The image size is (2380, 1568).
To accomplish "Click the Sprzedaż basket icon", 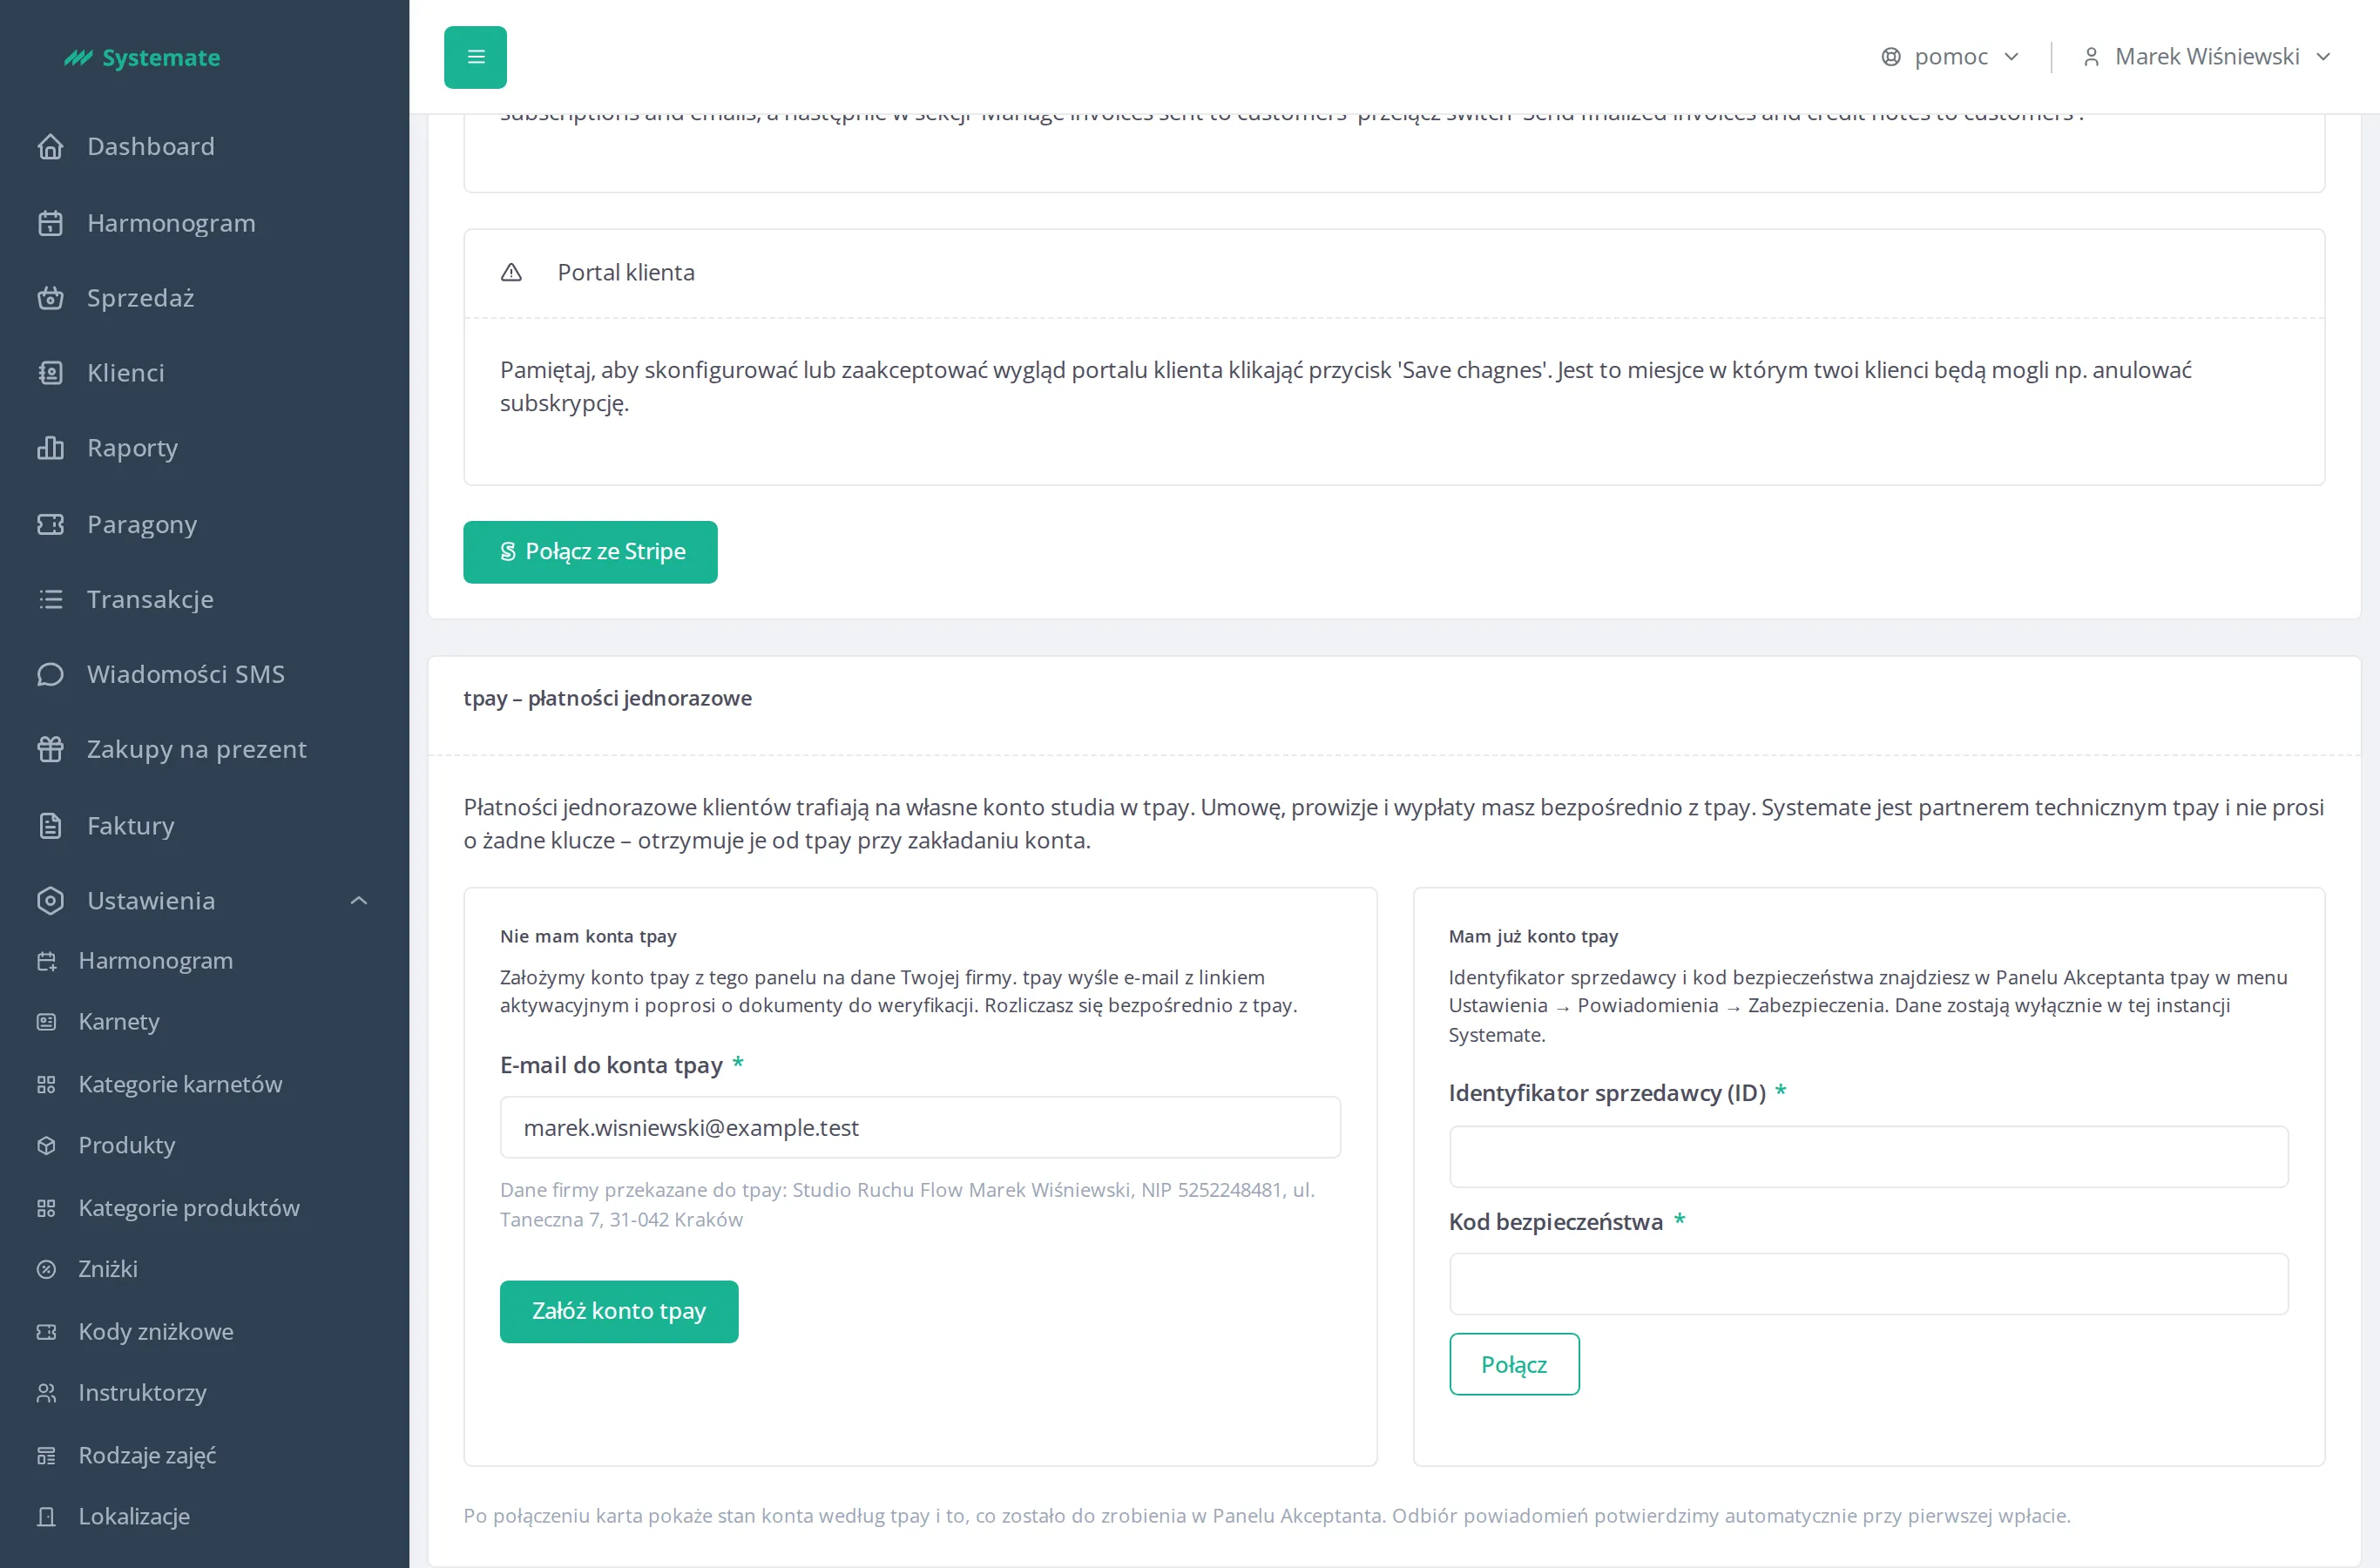I will [x=50, y=298].
